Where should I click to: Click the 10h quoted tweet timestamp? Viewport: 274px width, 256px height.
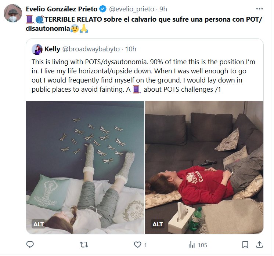131,49
